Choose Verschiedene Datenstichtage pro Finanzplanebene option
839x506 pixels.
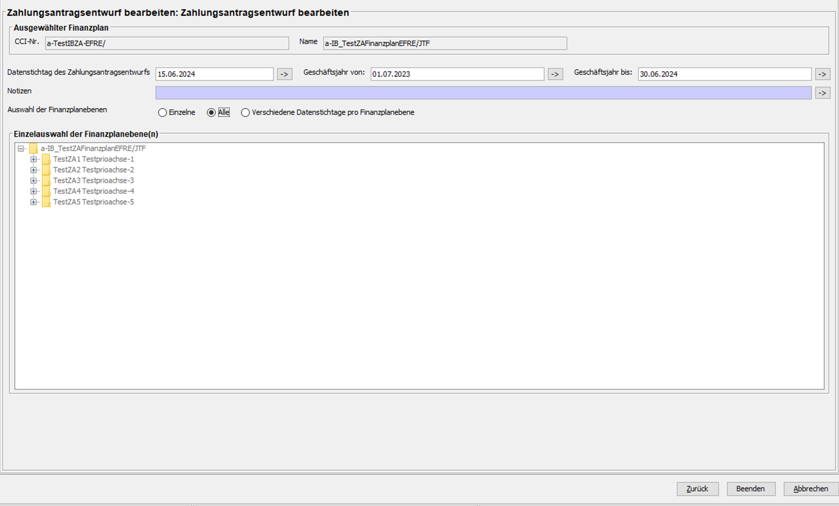coord(246,113)
